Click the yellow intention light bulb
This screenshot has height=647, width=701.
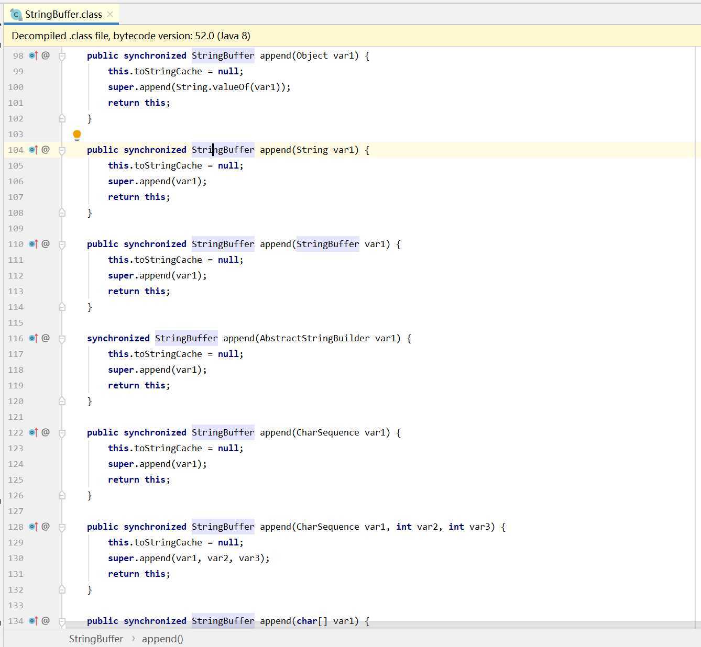pyautogui.click(x=77, y=136)
